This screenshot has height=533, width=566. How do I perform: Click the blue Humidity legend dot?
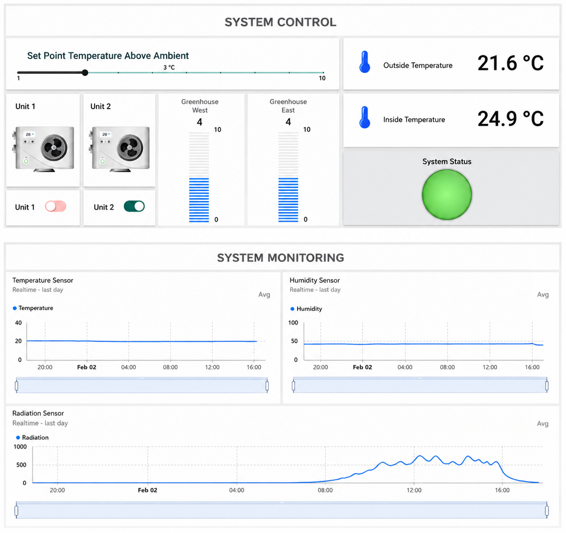coord(292,309)
